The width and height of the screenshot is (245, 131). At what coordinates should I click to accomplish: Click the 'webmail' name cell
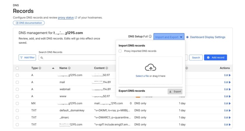[65, 89]
